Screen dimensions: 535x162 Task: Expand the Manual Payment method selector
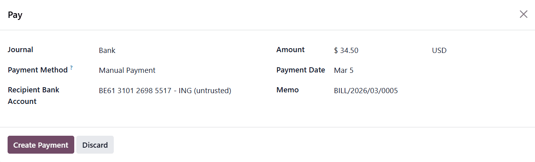tap(127, 70)
